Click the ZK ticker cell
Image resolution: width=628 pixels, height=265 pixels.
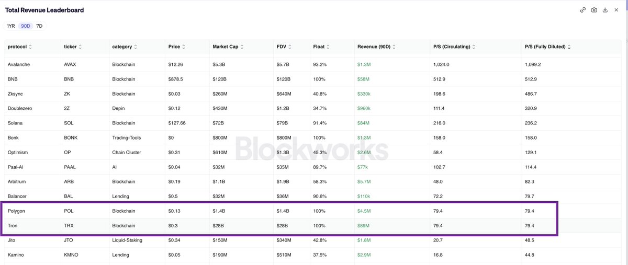pos(66,94)
